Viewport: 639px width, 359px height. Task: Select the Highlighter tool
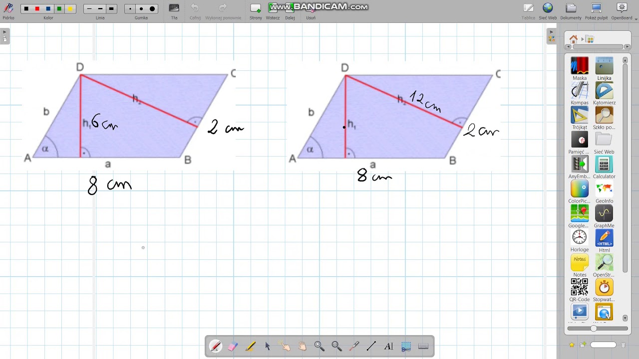pos(250,347)
